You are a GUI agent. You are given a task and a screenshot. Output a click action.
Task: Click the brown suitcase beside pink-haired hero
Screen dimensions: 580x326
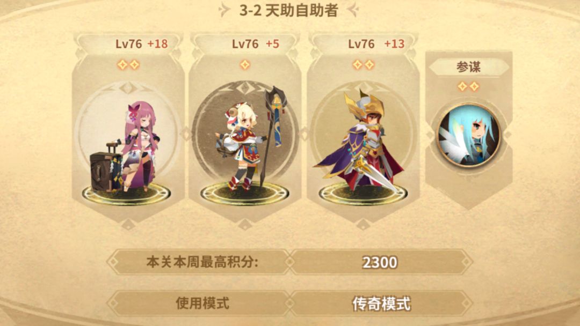pyautogui.click(x=104, y=168)
